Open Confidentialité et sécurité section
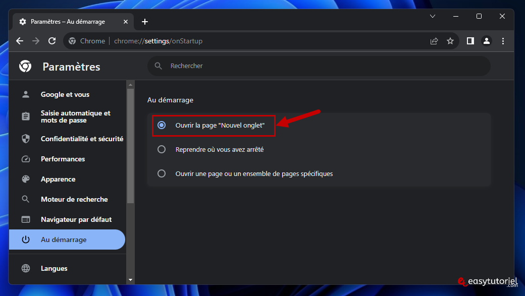 [67, 139]
